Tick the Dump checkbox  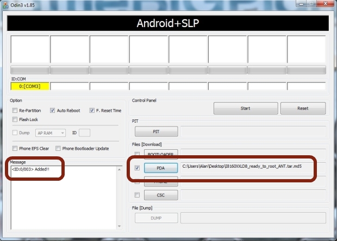(x=15, y=132)
